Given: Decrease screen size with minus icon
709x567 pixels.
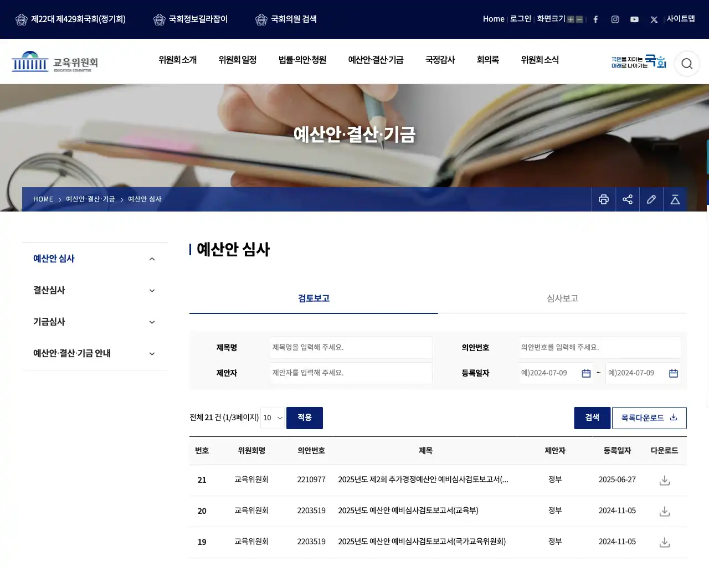Looking at the screenshot, I should [579, 19].
